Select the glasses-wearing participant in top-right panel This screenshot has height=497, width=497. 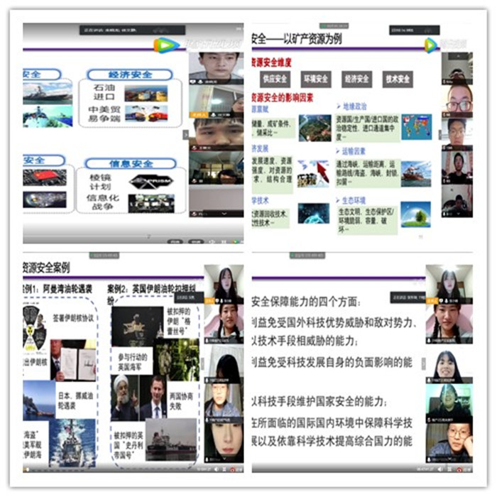[458, 100]
